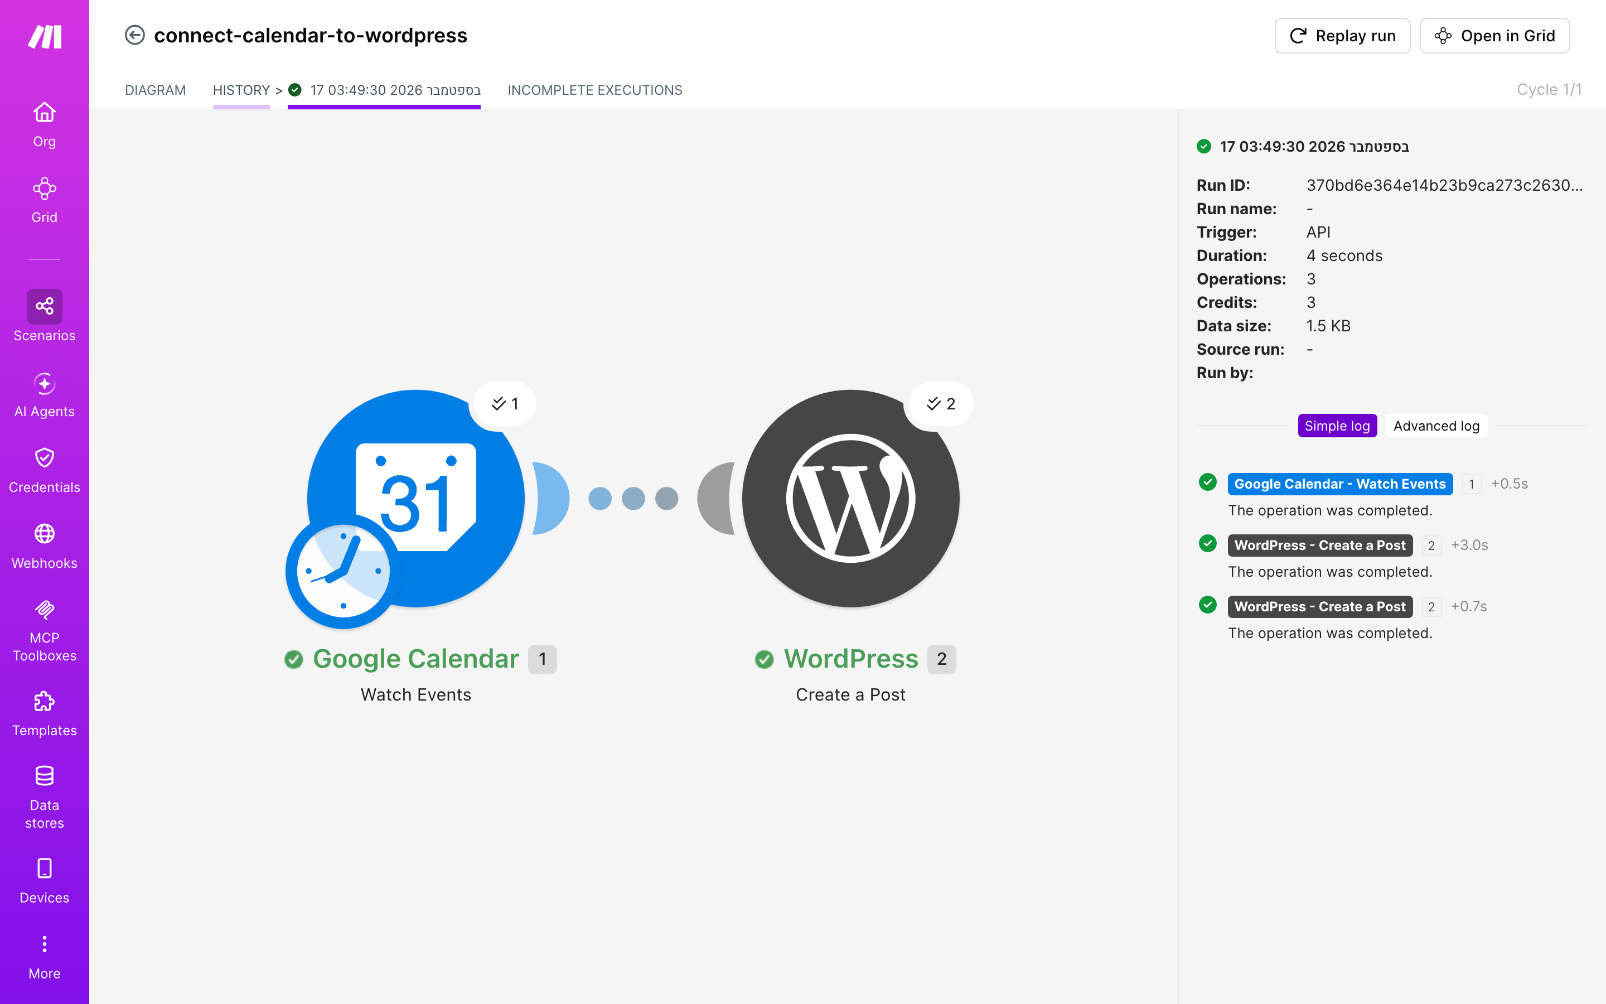Image resolution: width=1606 pixels, height=1004 pixels.
Task: Open MCP Toolboxes section
Action: [x=45, y=631]
